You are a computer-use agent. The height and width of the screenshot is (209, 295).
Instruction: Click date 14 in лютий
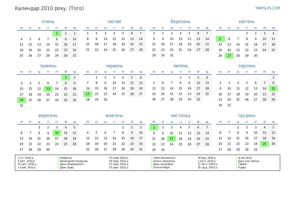(x=141, y=39)
